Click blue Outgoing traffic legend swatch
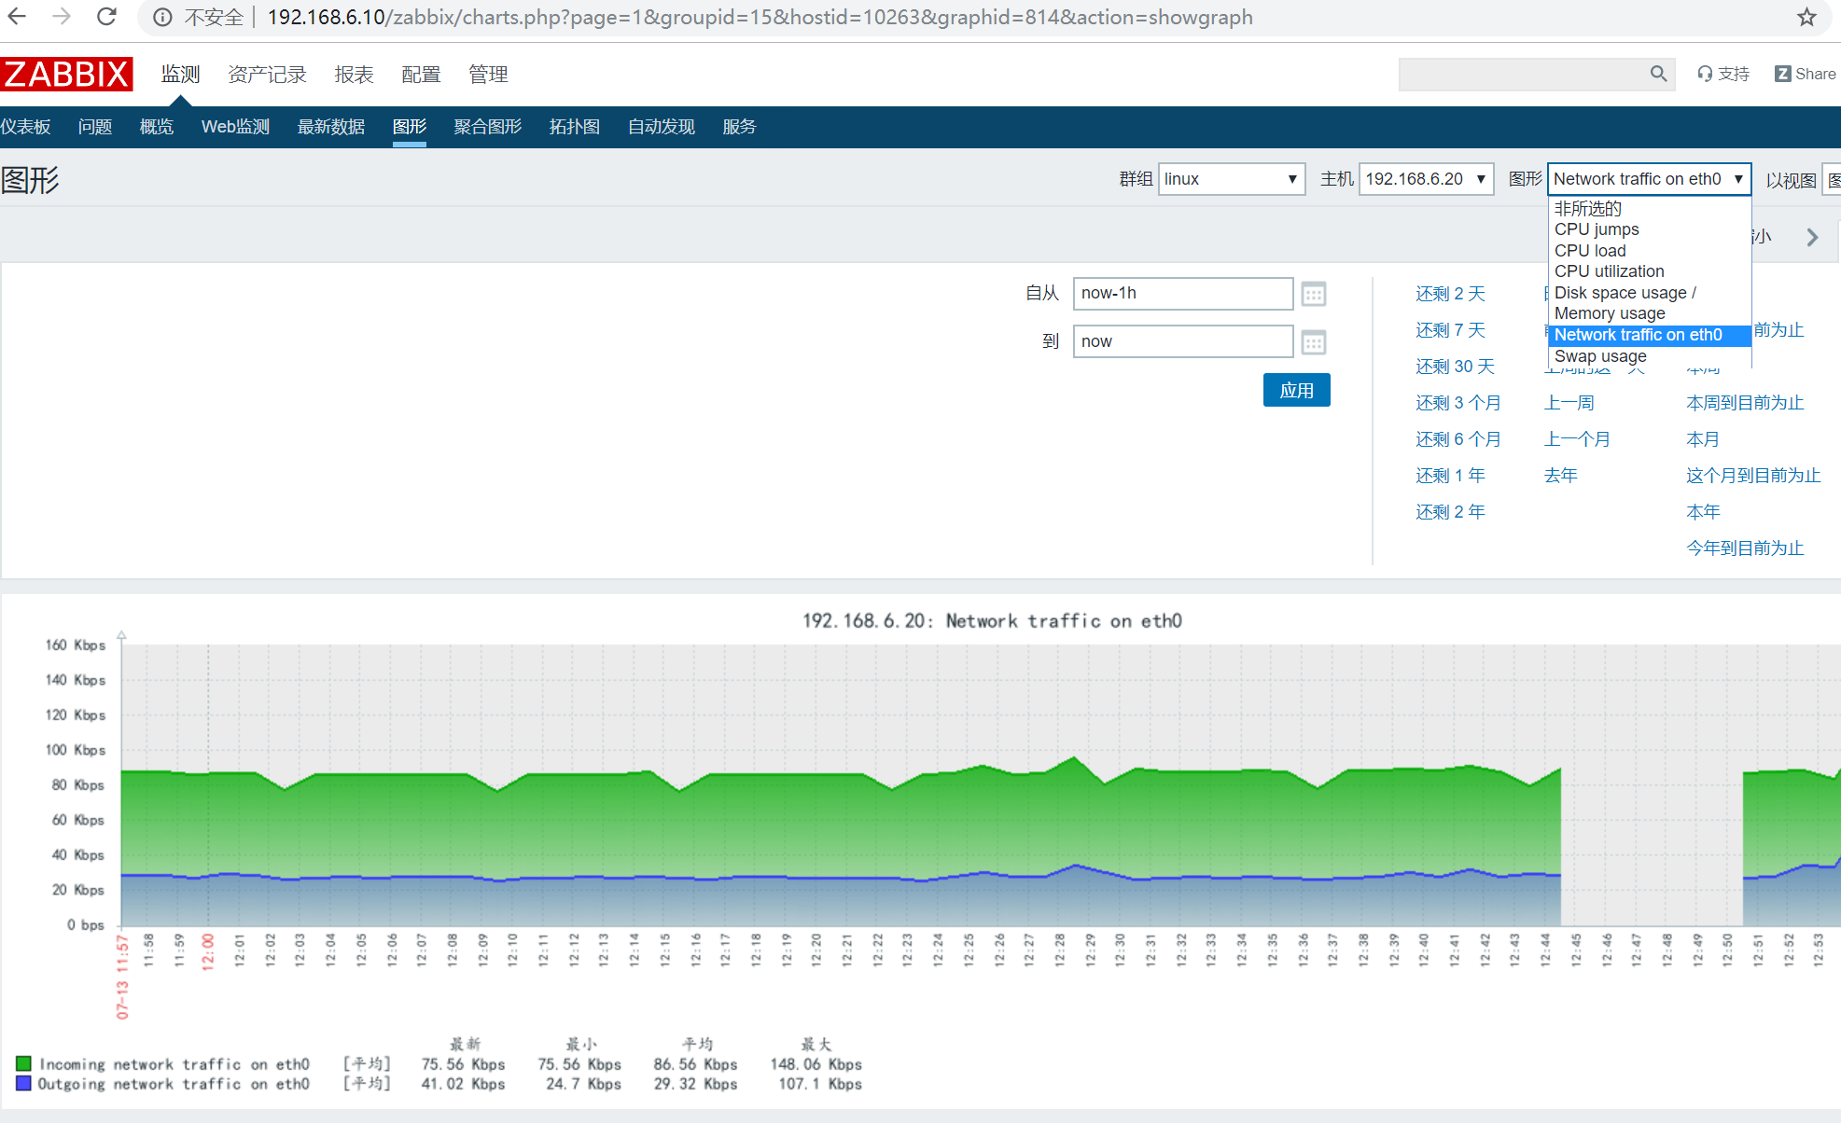Screen dimensions: 1841x1123 coord(23,1083)
